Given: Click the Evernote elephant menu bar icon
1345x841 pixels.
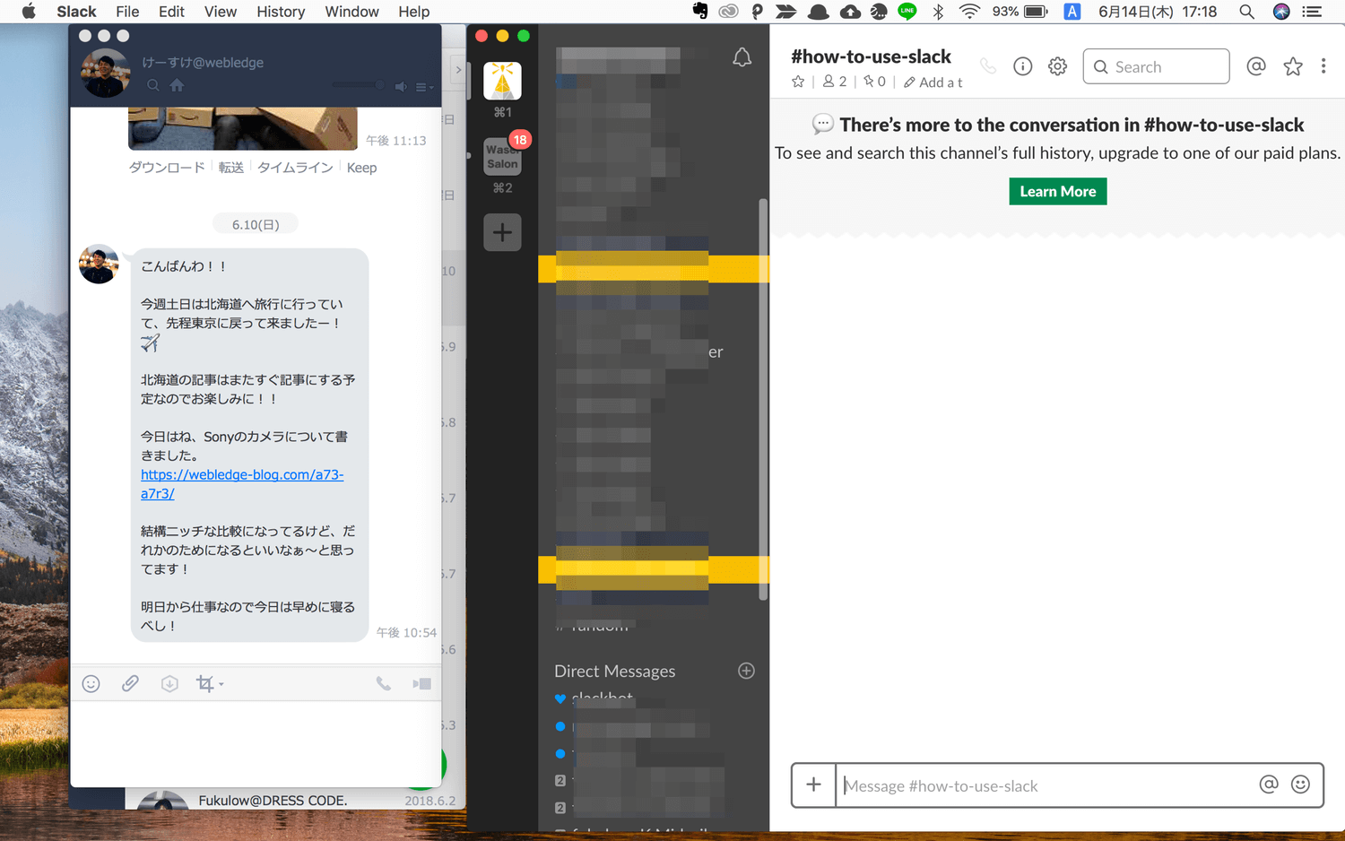Looking at the screenshot, I should click(700, 12).
